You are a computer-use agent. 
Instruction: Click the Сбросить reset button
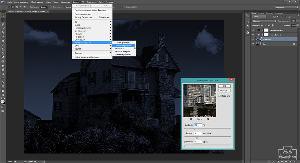tap(224, 91)
